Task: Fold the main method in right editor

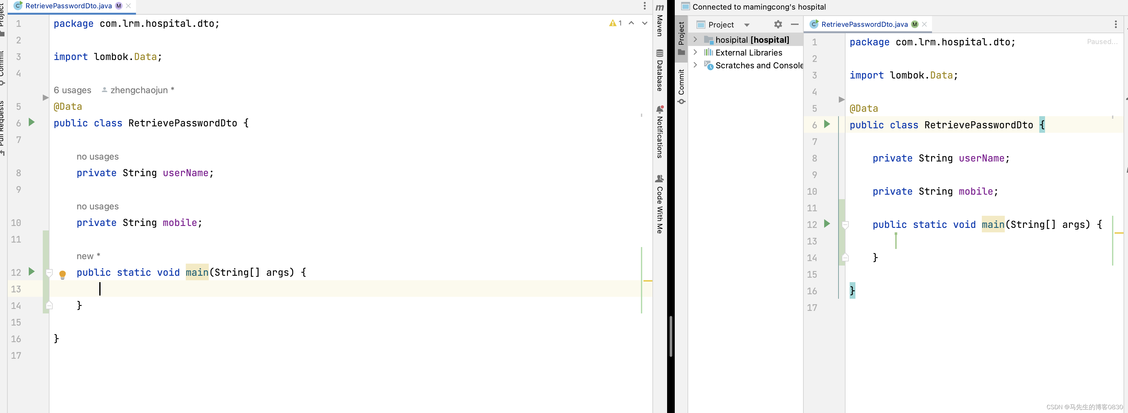Action: (845, 225)
